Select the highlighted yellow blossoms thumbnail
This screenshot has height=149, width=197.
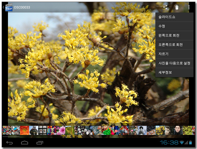(160, 130)
